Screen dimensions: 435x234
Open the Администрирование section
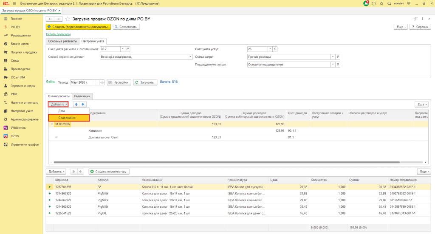pos(24,119)
